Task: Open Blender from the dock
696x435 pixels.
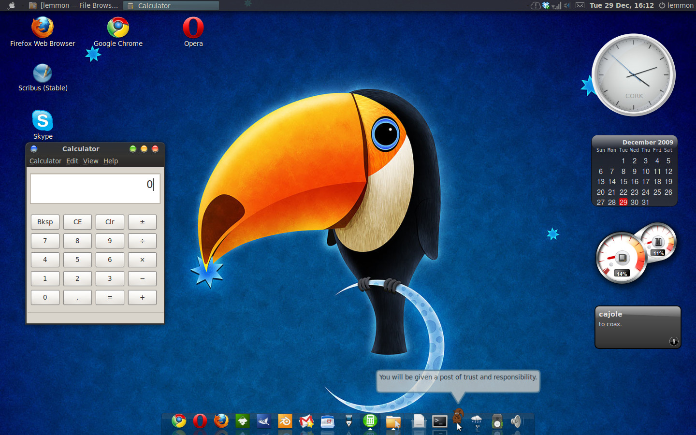Action: (x=285, y=421)
